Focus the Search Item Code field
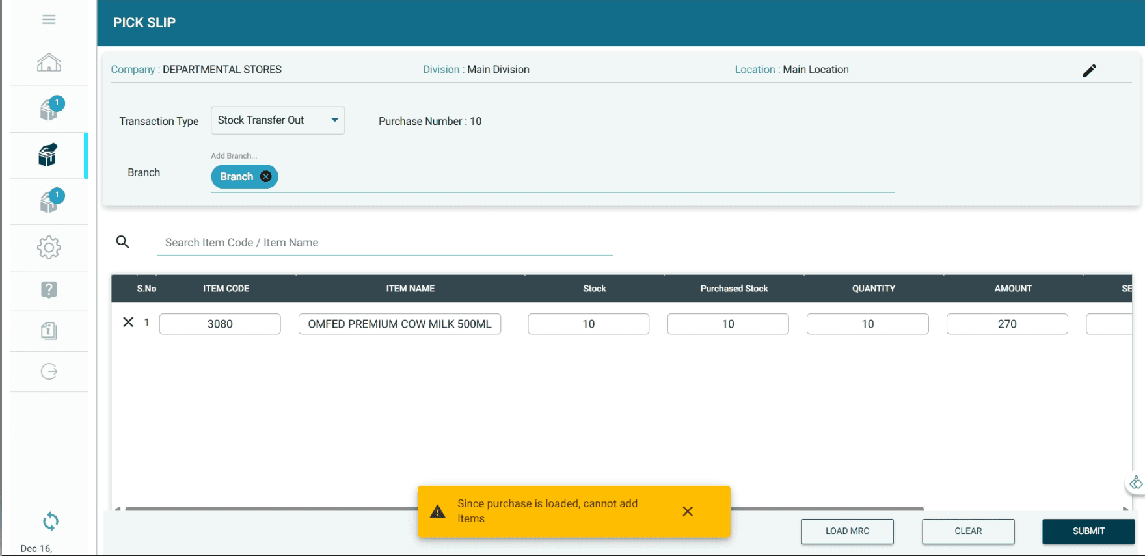The width and height of the screenshot is (1145, 556). coord(384,243)
